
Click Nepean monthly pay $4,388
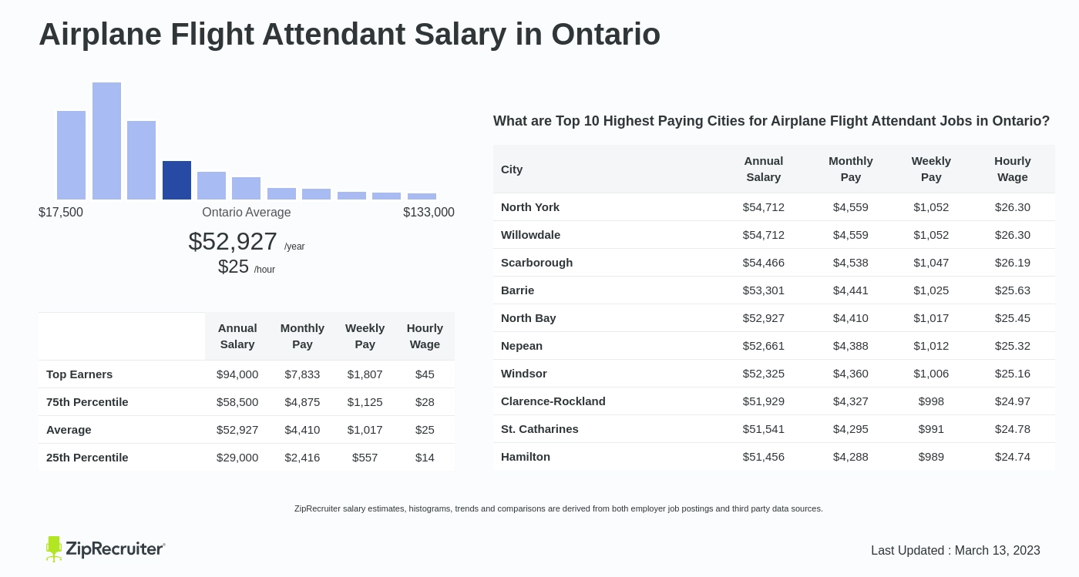(851, 345)
